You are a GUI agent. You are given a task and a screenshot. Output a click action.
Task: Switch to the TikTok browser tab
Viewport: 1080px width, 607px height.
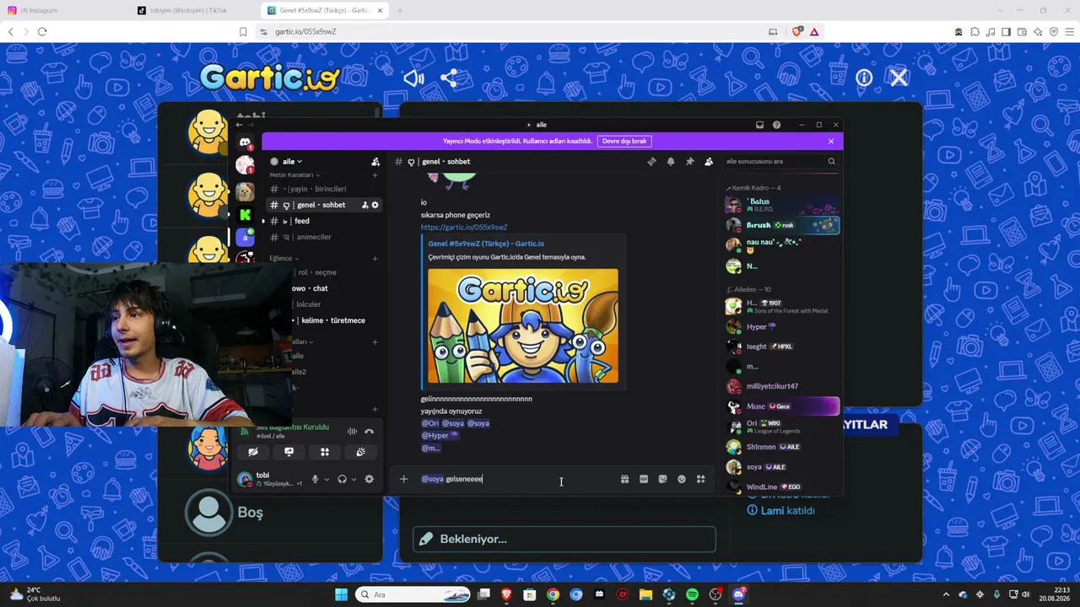click(x=196, y=10)
